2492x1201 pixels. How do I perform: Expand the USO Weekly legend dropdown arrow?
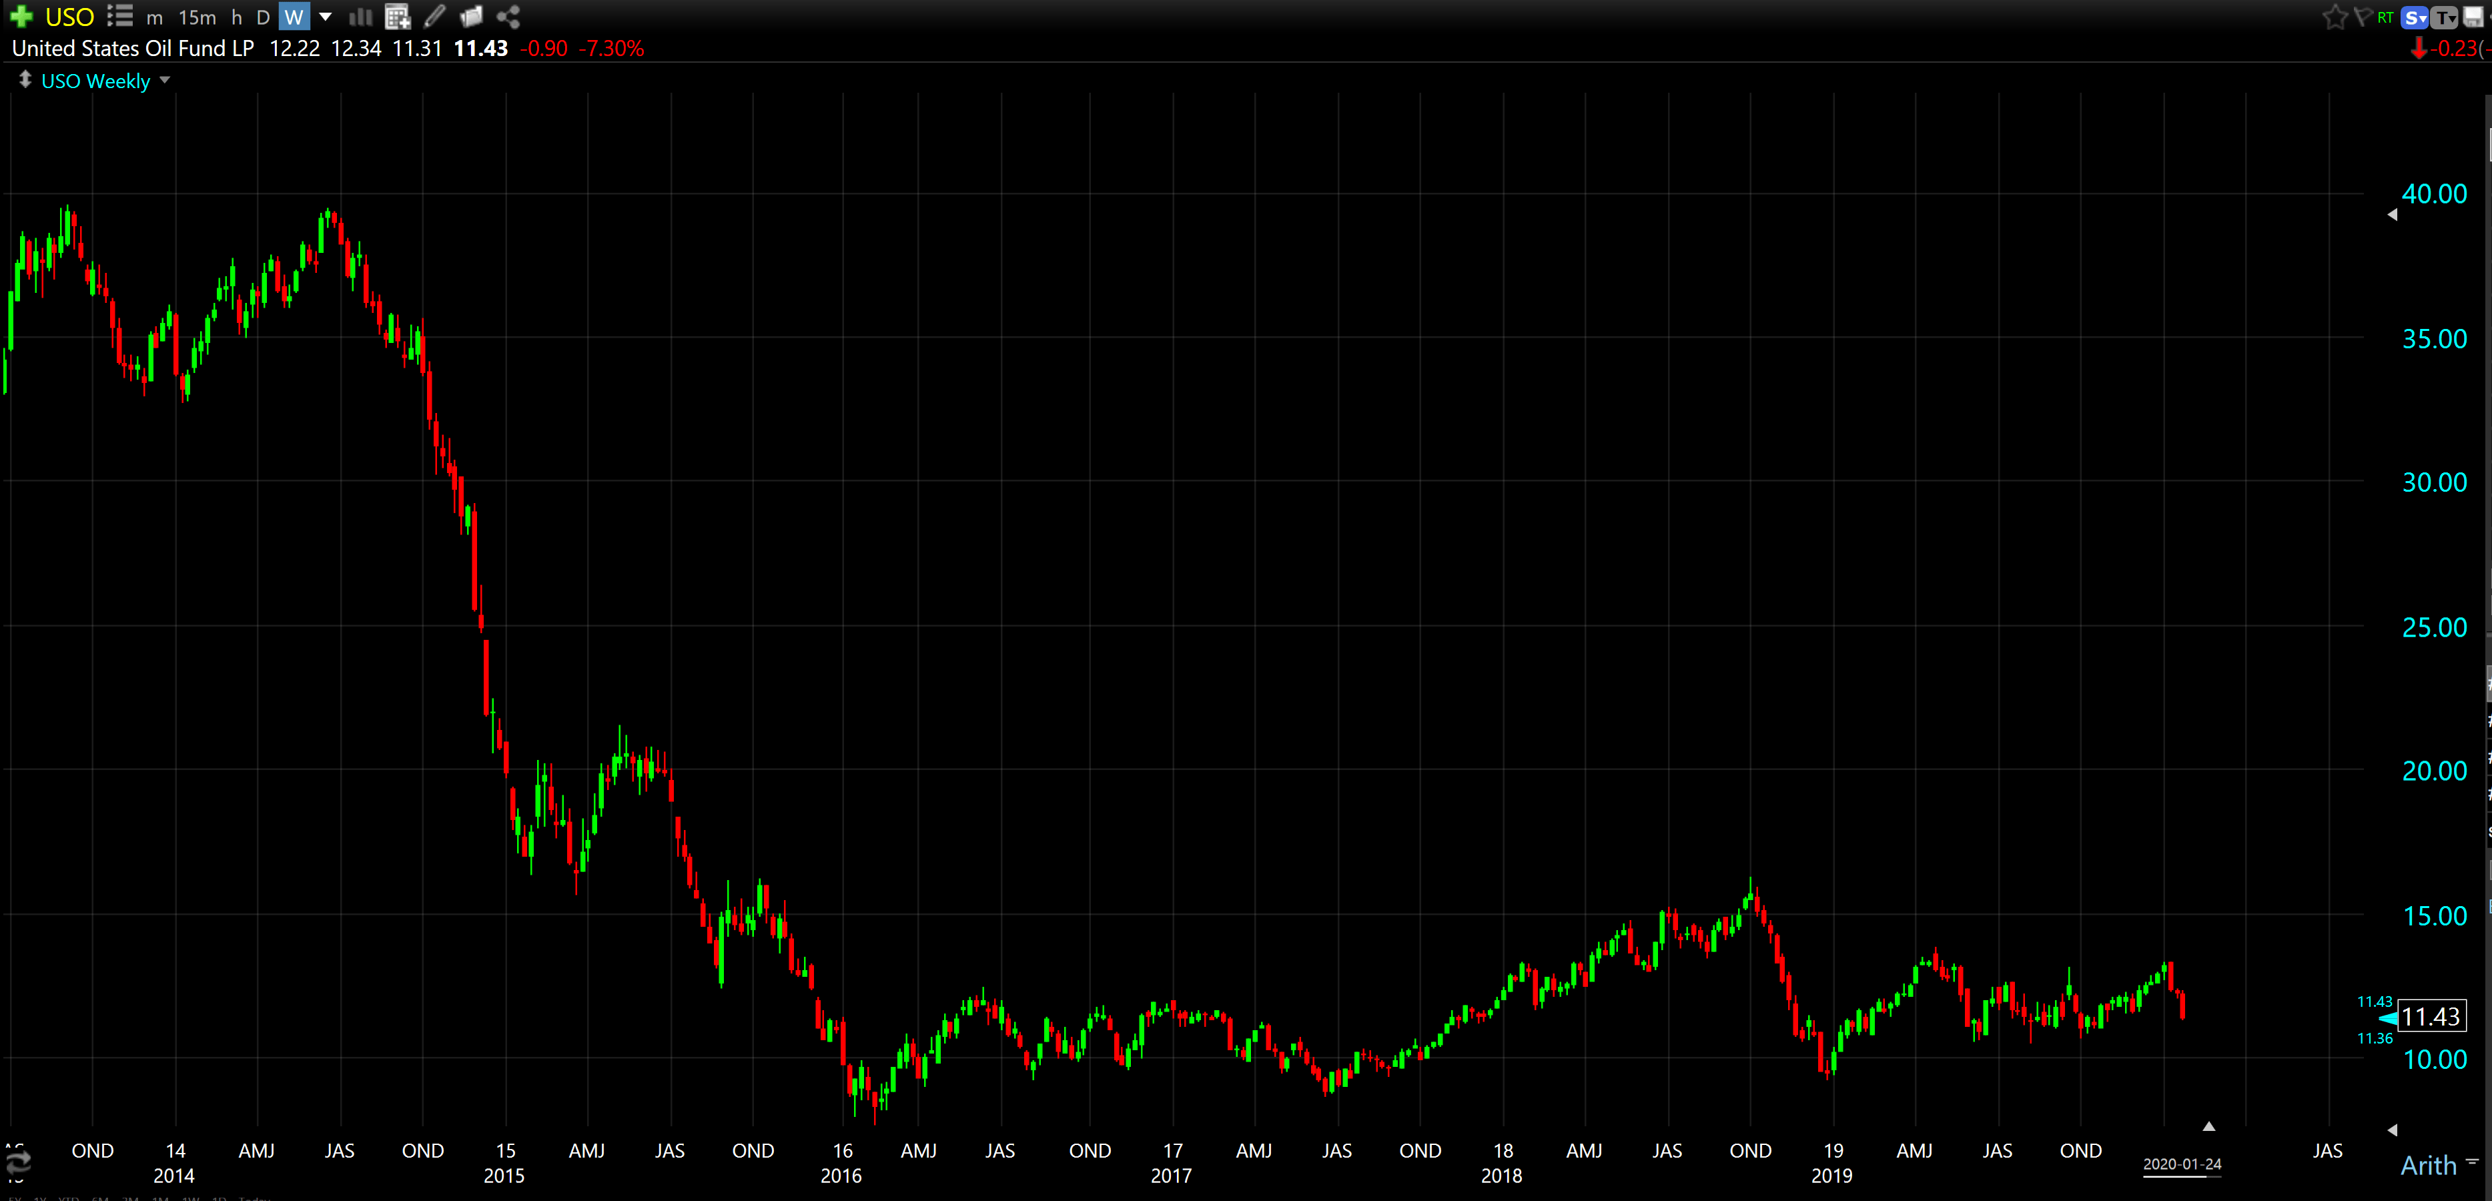click(165, 80)
